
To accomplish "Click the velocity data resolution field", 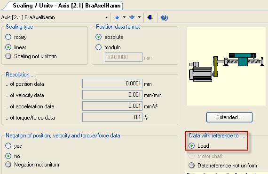I will pos(112,95).
